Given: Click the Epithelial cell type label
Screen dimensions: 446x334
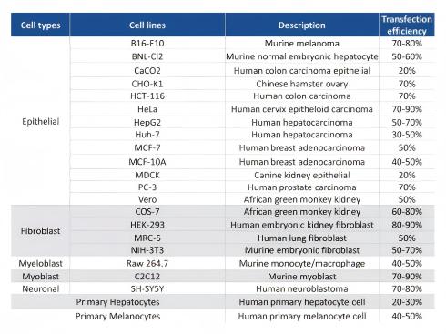Looking at the screenshot, I should [40, 122].
